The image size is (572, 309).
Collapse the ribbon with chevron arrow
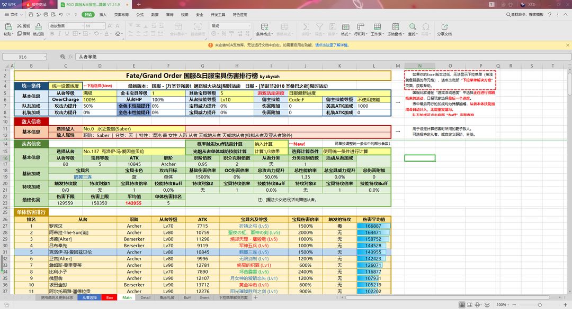566,15
